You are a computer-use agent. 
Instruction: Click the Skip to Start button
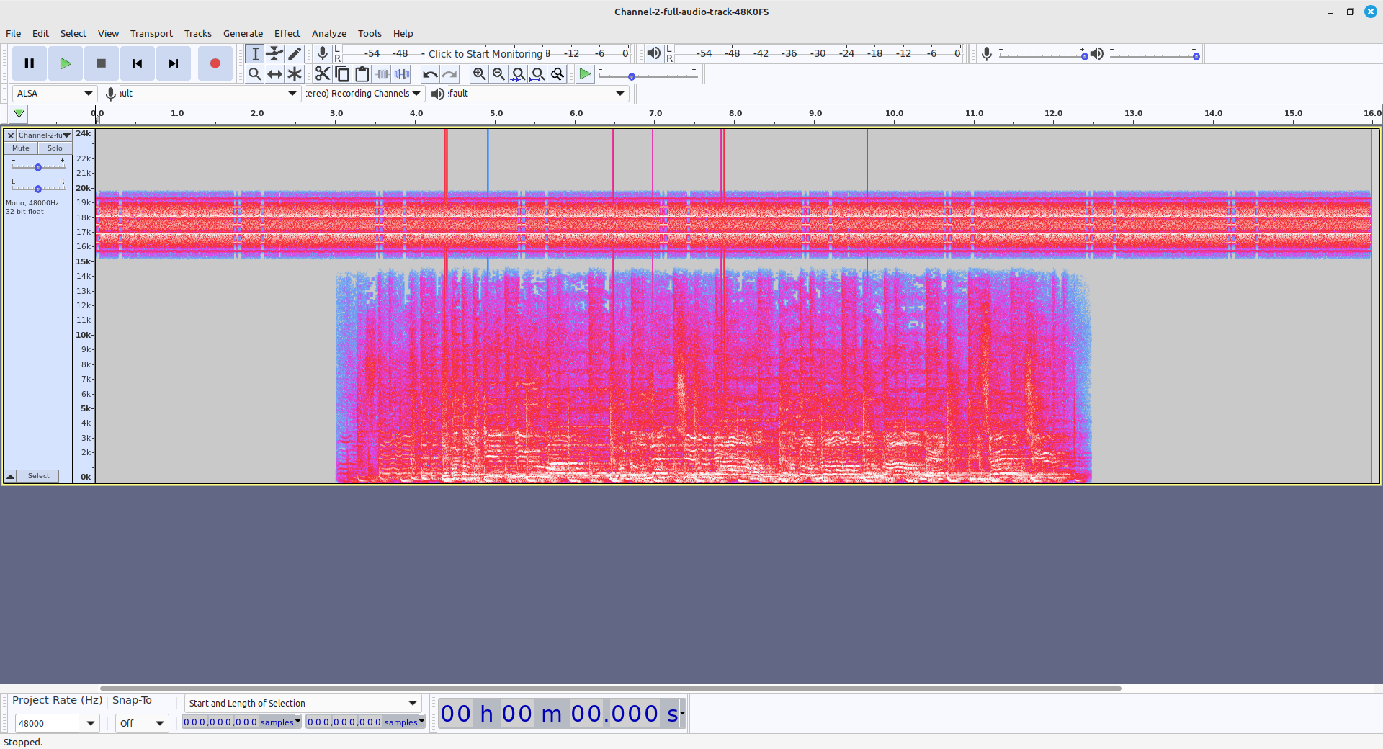tap(137, 63)
